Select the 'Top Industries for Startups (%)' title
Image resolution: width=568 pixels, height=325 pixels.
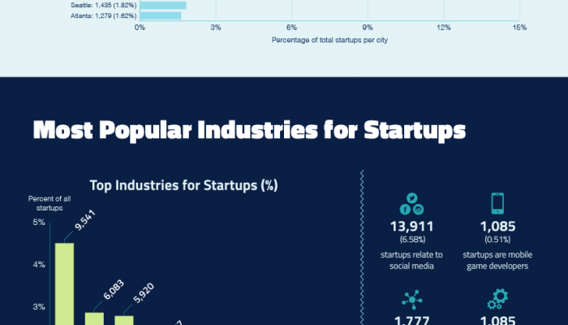click(x=183, y=185)
